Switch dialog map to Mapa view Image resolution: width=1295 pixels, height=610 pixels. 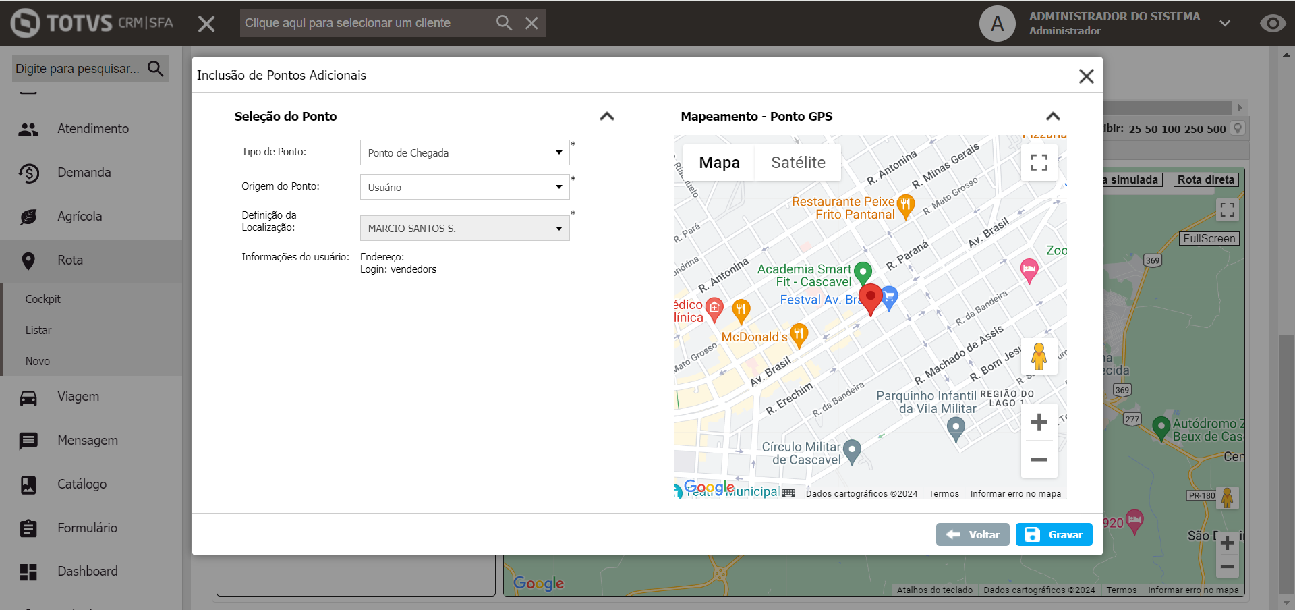coord(719,163)
